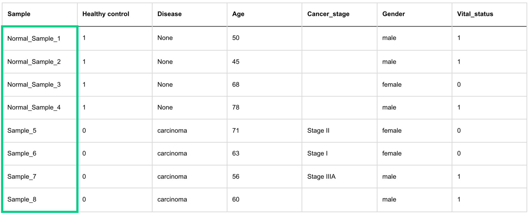Image resolution: width=529 pixels, height=214 pixels.
Task: Click the Normal_Sample_4 cell
Action: [34, 108]
